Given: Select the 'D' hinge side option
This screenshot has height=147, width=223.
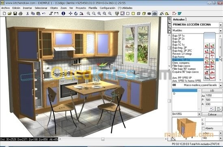Looking at the screenshot, I should pyautogui.click(x=174, y=94).
